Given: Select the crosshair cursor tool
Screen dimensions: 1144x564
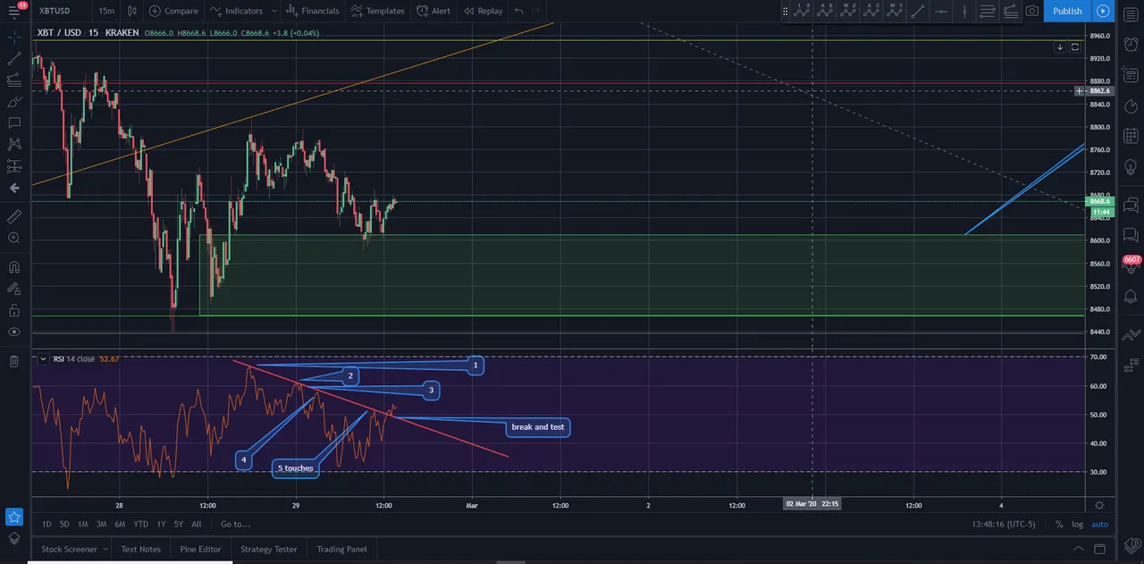Looking at the screenshot, I should pos(14,37).
